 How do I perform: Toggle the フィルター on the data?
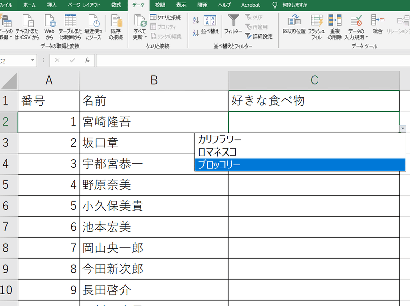point(234,27)
